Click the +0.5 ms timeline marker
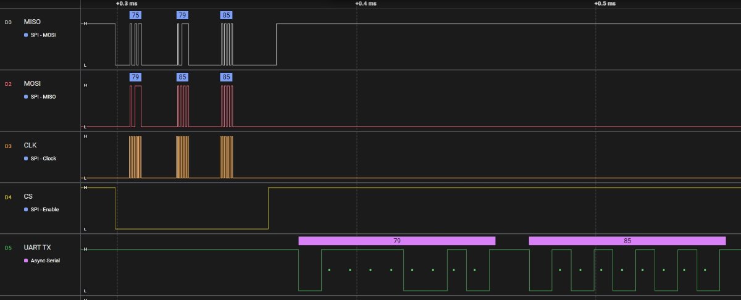 [605, 4]
